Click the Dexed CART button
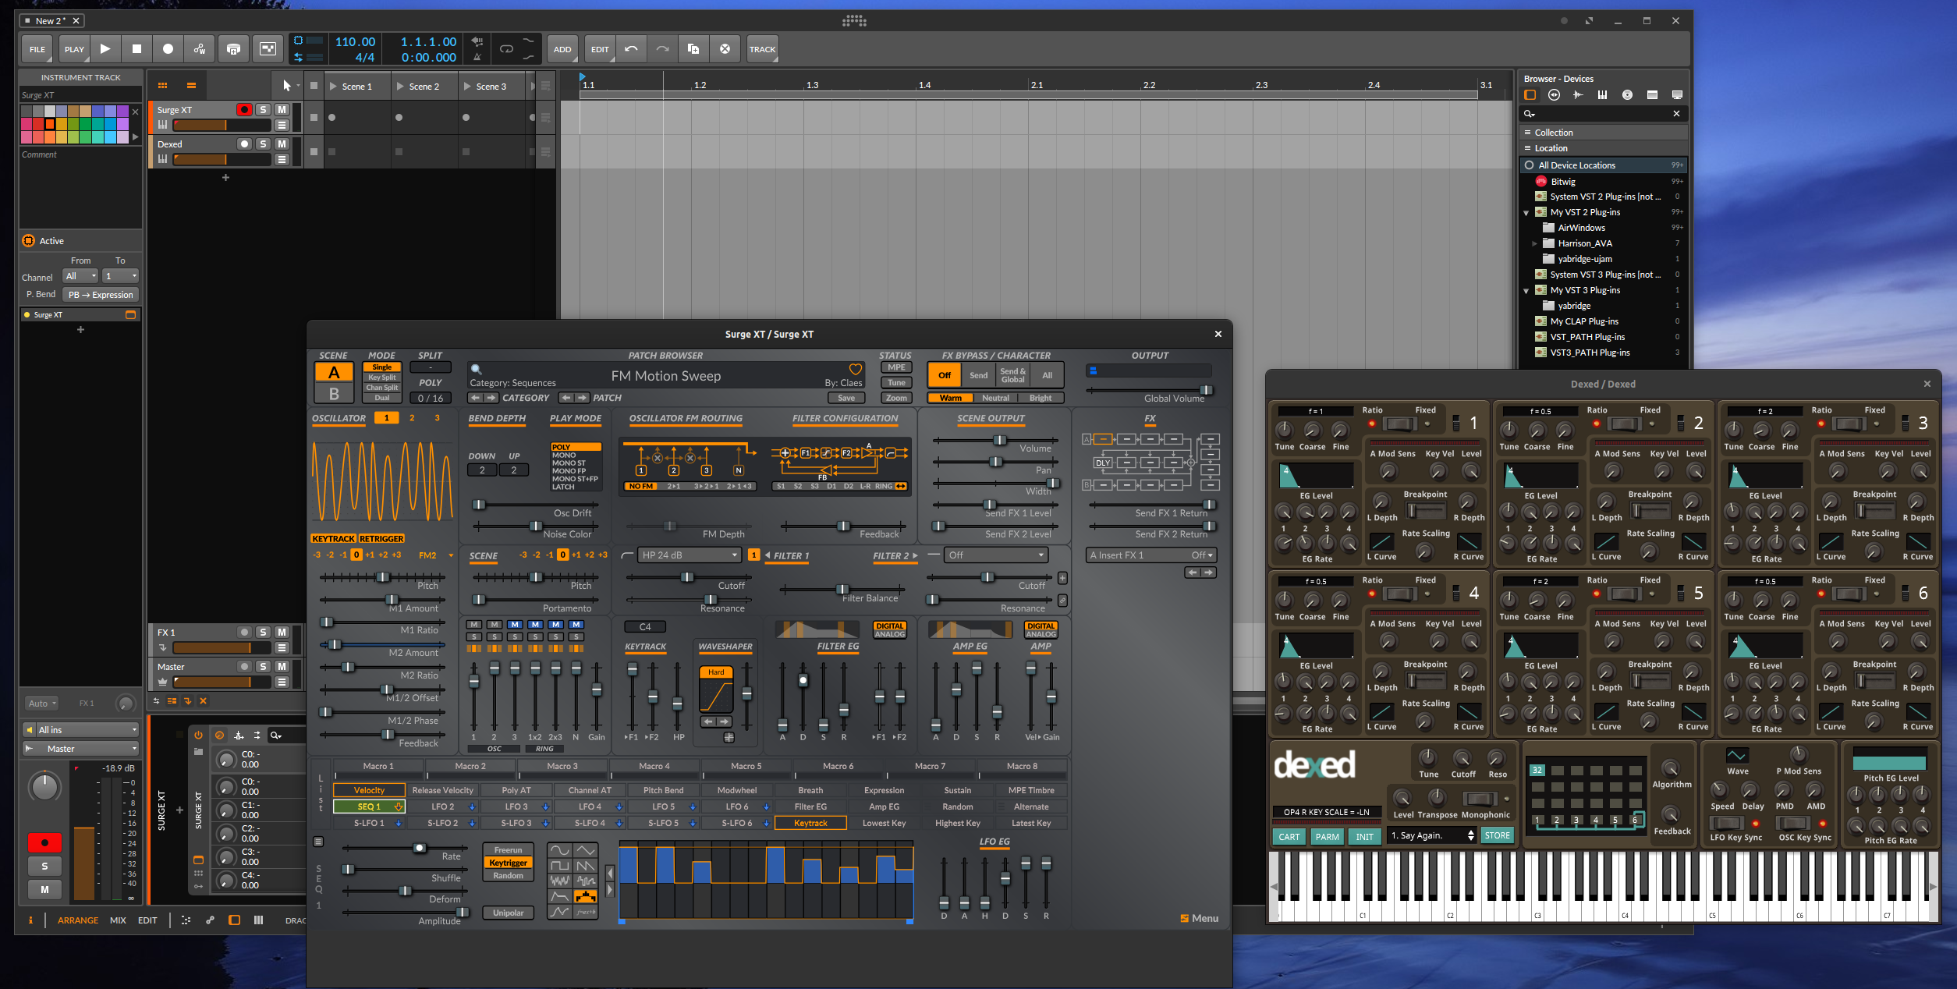This screenshot has width=1957, height=989. coord(1289,837)
